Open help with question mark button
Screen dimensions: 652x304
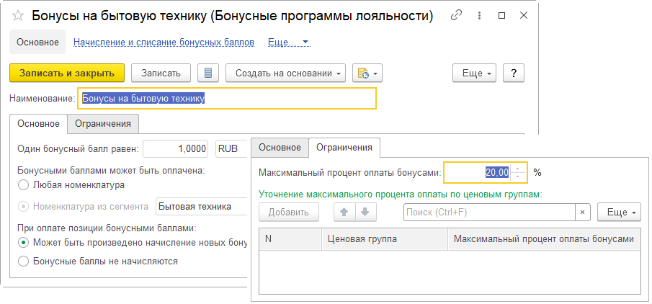[x=514, y=73]
